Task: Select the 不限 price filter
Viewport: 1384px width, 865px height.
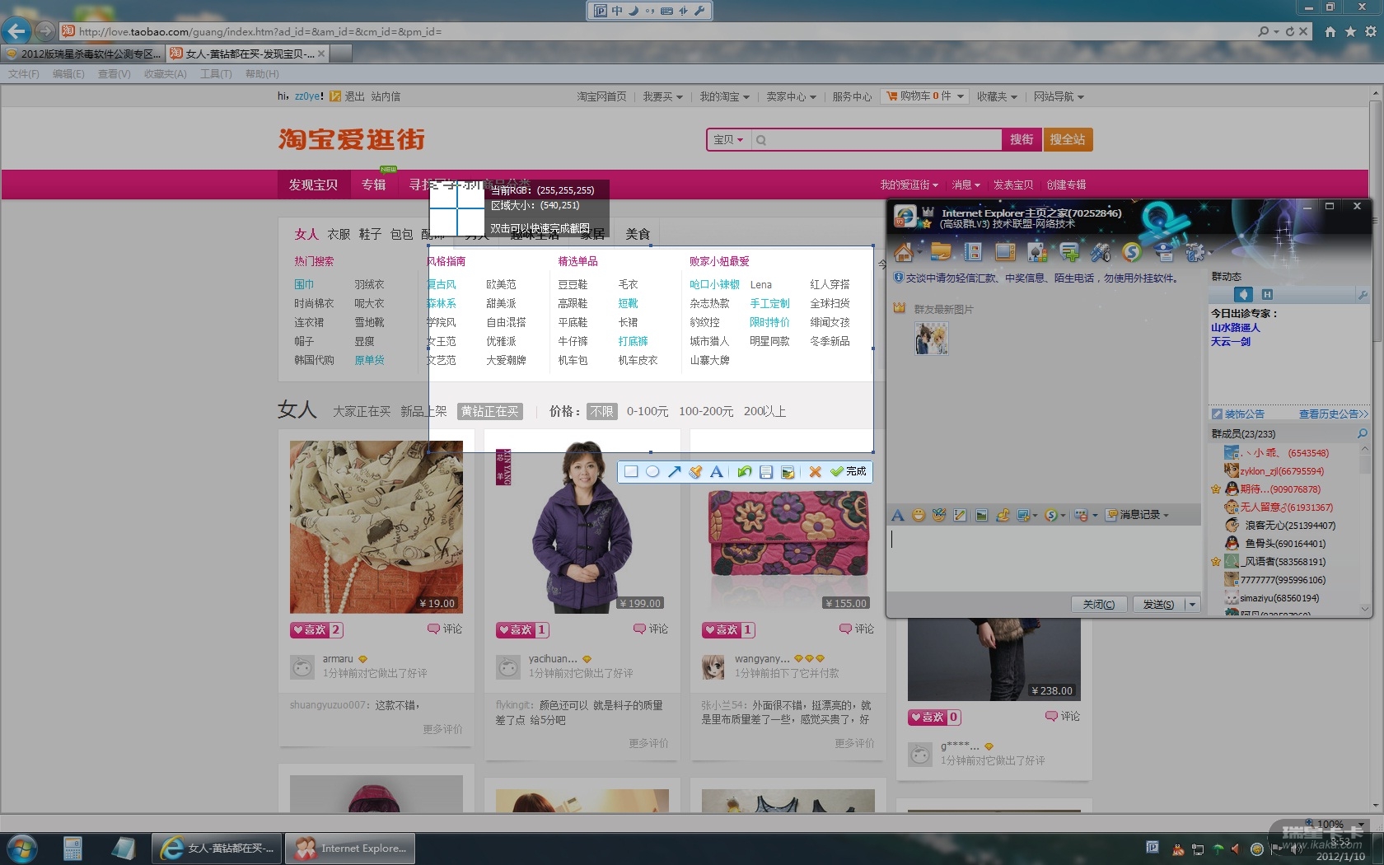Action: pyautogui.click(x=602, y=411)
